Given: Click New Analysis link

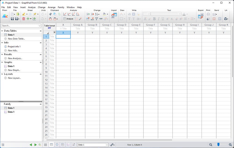Looking at the screenshot, I should tap(15, 58).
